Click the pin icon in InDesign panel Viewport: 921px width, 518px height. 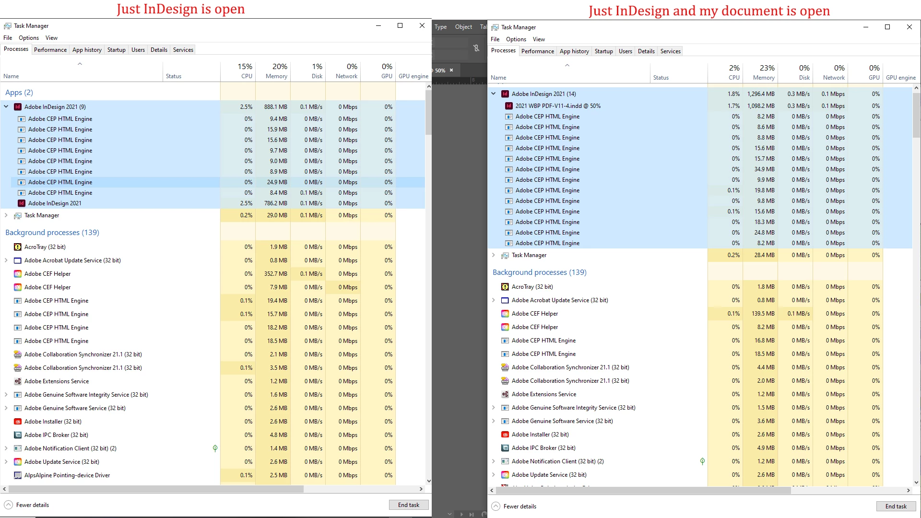click(476, 48)
